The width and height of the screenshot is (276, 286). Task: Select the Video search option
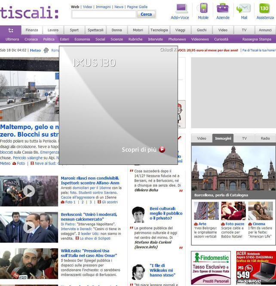(x=87, y=7)
